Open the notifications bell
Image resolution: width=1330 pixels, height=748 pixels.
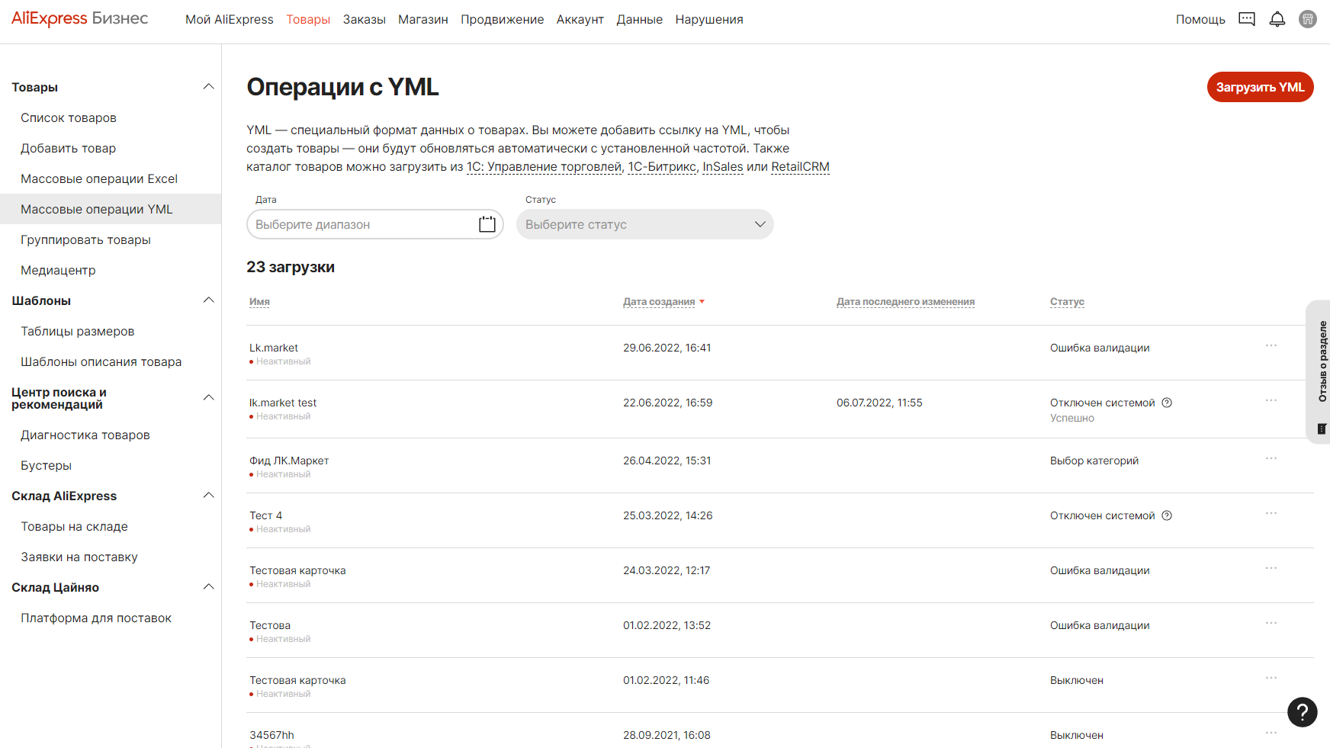(1277, 19)
